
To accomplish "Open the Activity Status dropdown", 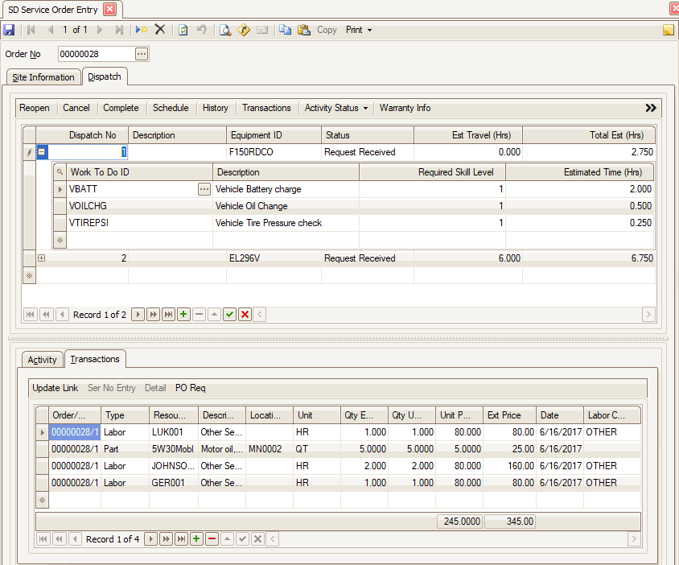I will coord(336,108).
